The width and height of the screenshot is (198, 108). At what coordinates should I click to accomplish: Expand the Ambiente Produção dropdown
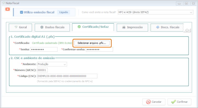pos(52,64)
